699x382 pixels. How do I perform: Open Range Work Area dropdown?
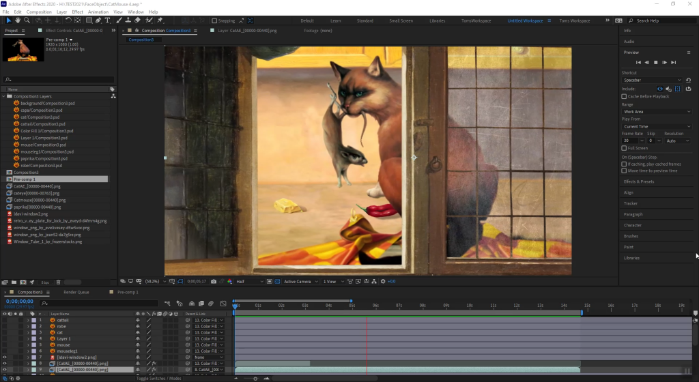(657, 112)
